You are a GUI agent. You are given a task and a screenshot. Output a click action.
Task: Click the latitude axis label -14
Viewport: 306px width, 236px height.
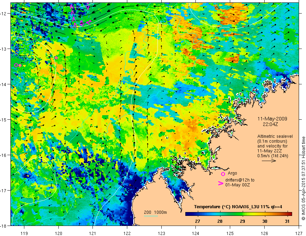click(x=4, y=84)
